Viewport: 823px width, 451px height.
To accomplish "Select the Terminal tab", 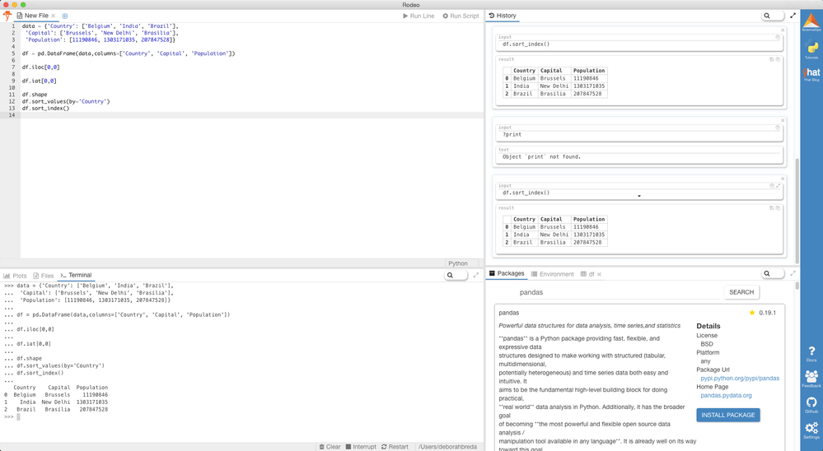I will 76,275.
